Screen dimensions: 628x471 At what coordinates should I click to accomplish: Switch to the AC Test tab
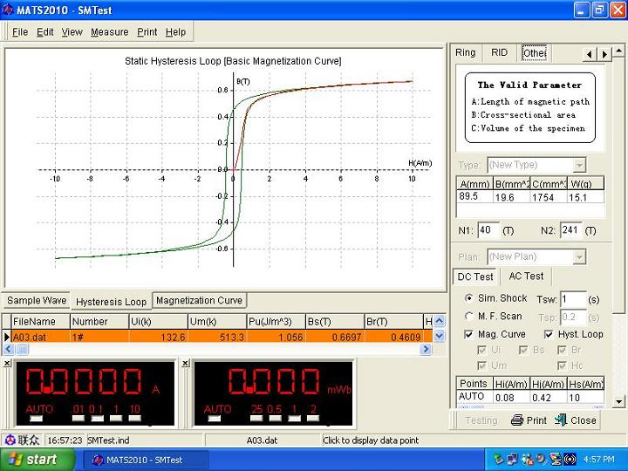tap(526, 276)
